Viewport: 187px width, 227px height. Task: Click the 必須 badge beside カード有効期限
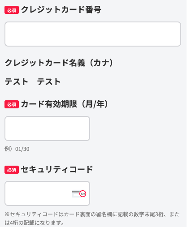point(12,104)
